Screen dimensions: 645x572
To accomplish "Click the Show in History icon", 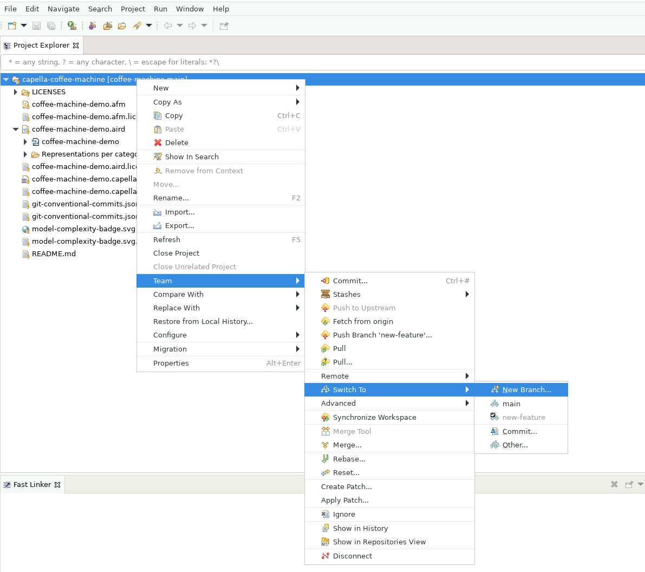I will coord(325,528).
